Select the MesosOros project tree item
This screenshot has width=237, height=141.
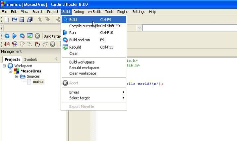click(x=31, y=71)
